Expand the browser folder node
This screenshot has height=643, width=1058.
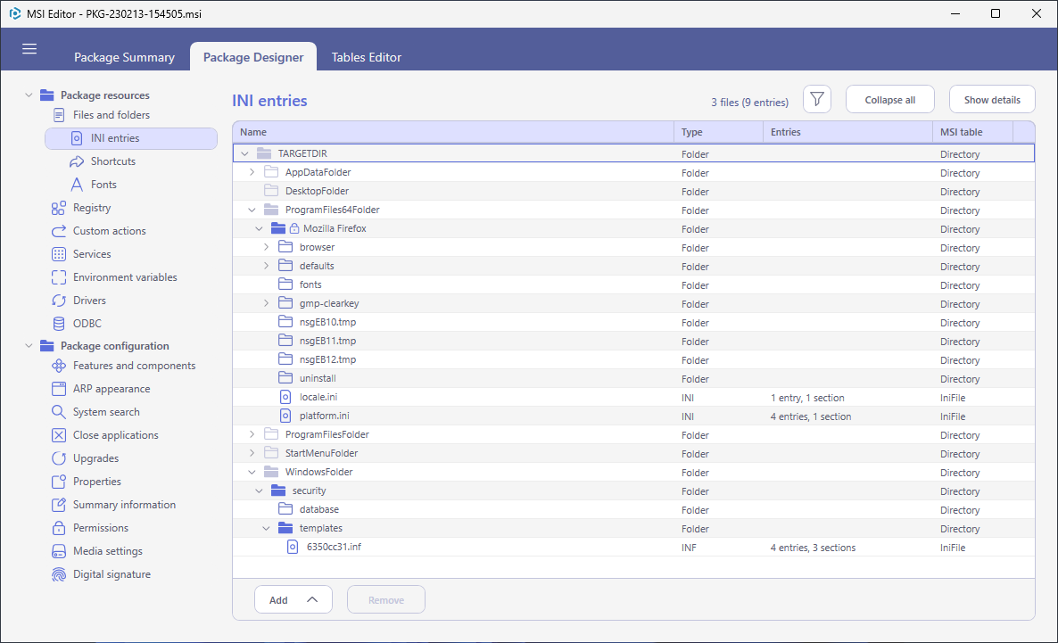click(x=266, y=248)
